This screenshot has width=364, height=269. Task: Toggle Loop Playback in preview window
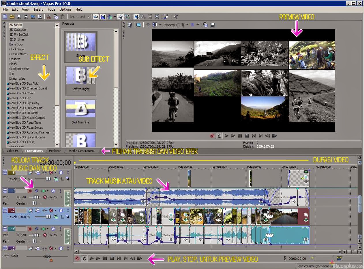[x=219, y=136]
